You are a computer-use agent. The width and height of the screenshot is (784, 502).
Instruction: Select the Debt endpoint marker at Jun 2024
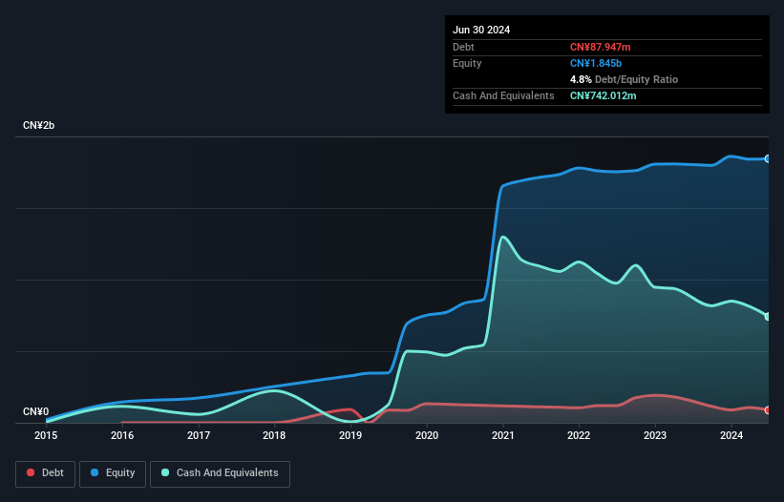click(x=768, y=410)
